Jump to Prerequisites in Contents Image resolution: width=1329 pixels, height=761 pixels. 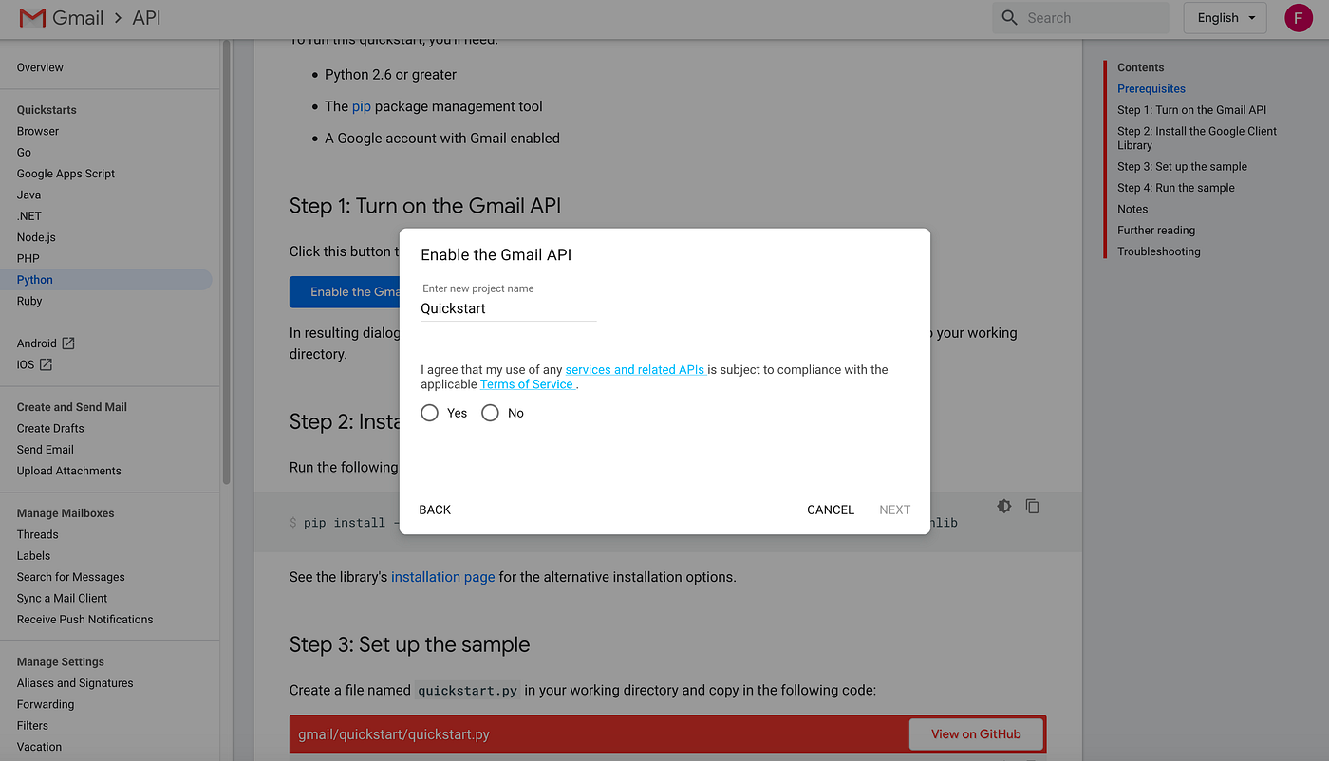1151,88
